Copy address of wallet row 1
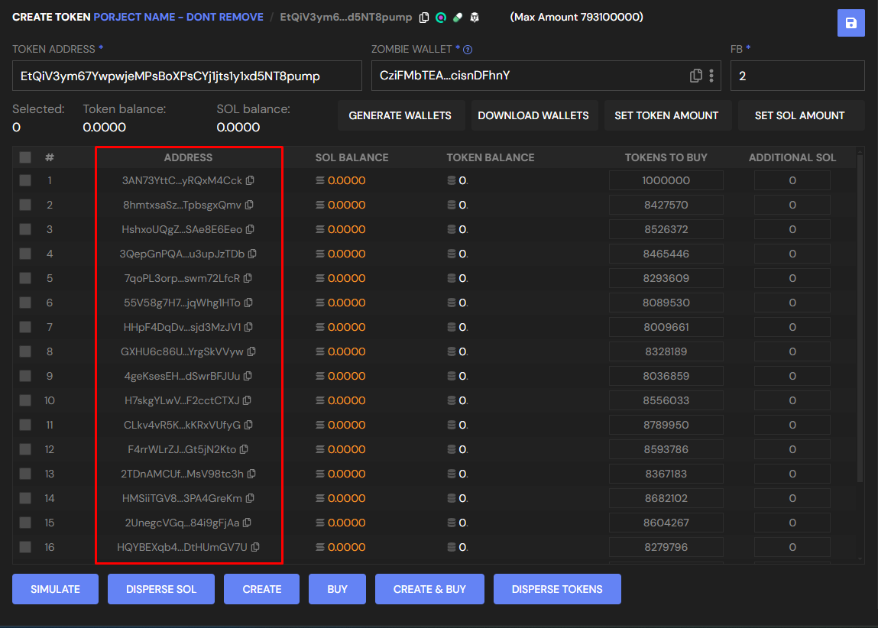 pyautogui.click(x=250, y=181)
